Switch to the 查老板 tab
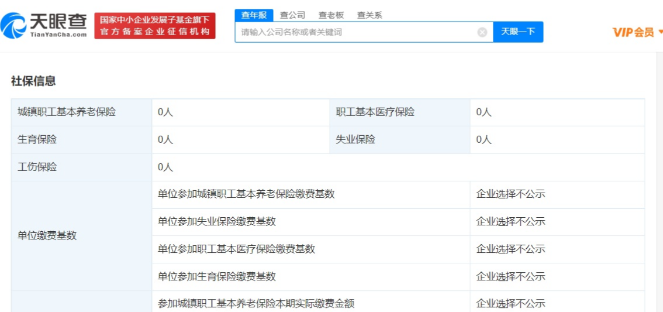 [x=331, y=15]
